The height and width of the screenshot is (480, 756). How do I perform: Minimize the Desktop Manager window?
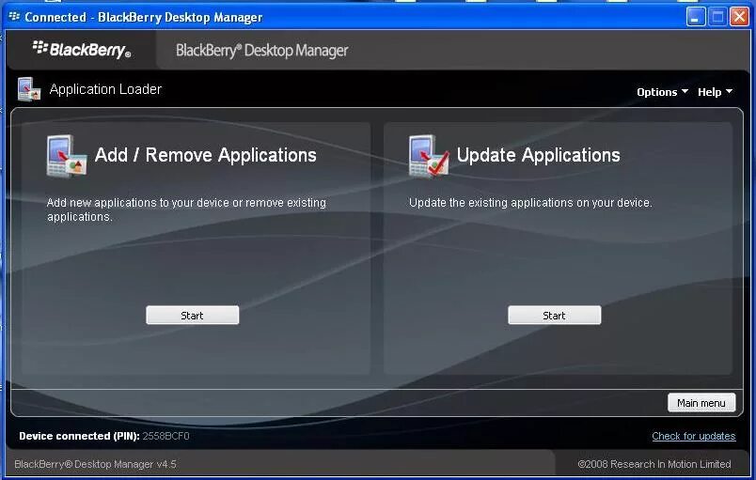(x=696, y=17)
